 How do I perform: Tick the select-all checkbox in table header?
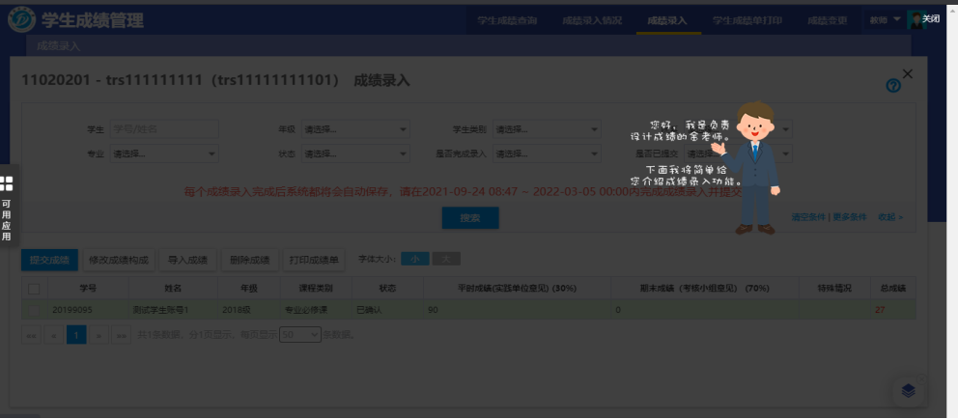pyautogui.click(x=34, y=288)
